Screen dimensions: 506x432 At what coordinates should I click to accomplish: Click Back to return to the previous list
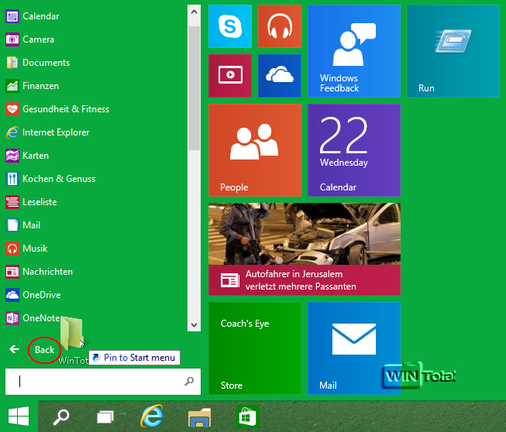[44, 350]
